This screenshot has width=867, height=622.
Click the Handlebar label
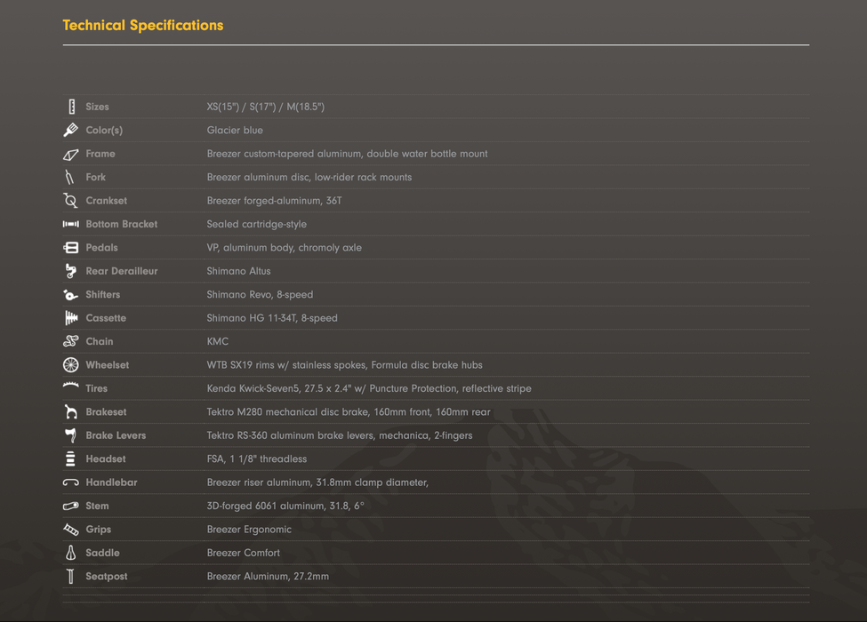click(112, 482)
